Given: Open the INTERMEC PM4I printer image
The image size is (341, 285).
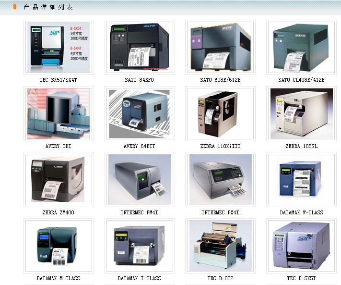Looking at the screenshot, I should (140, 180).
